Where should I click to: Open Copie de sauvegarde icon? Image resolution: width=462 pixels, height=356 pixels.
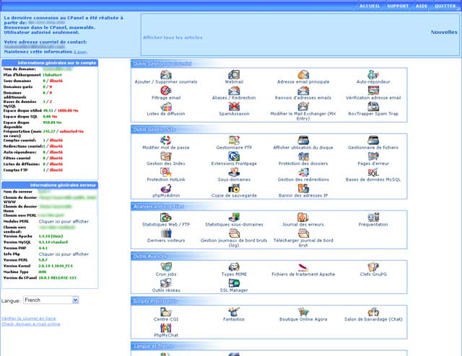(234, 188)
